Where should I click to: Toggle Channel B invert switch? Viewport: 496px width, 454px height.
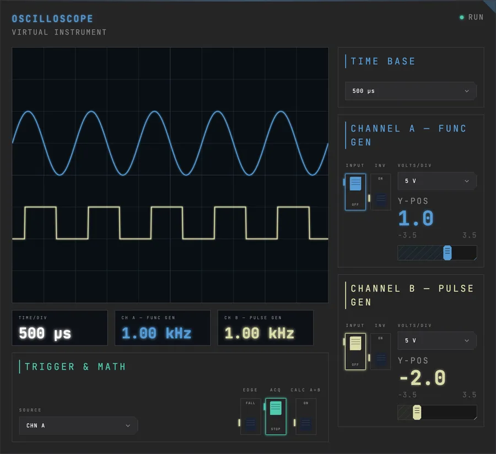point(380,352)
